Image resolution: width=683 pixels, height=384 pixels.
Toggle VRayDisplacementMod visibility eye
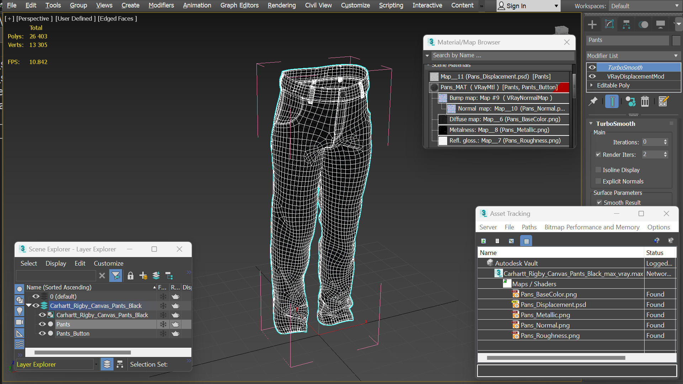click(592, 76)
